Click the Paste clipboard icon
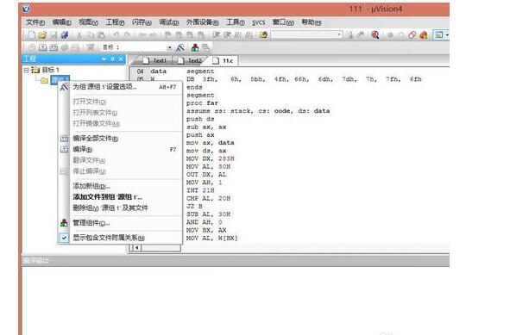The image size is (529, 335). (101, 34)
